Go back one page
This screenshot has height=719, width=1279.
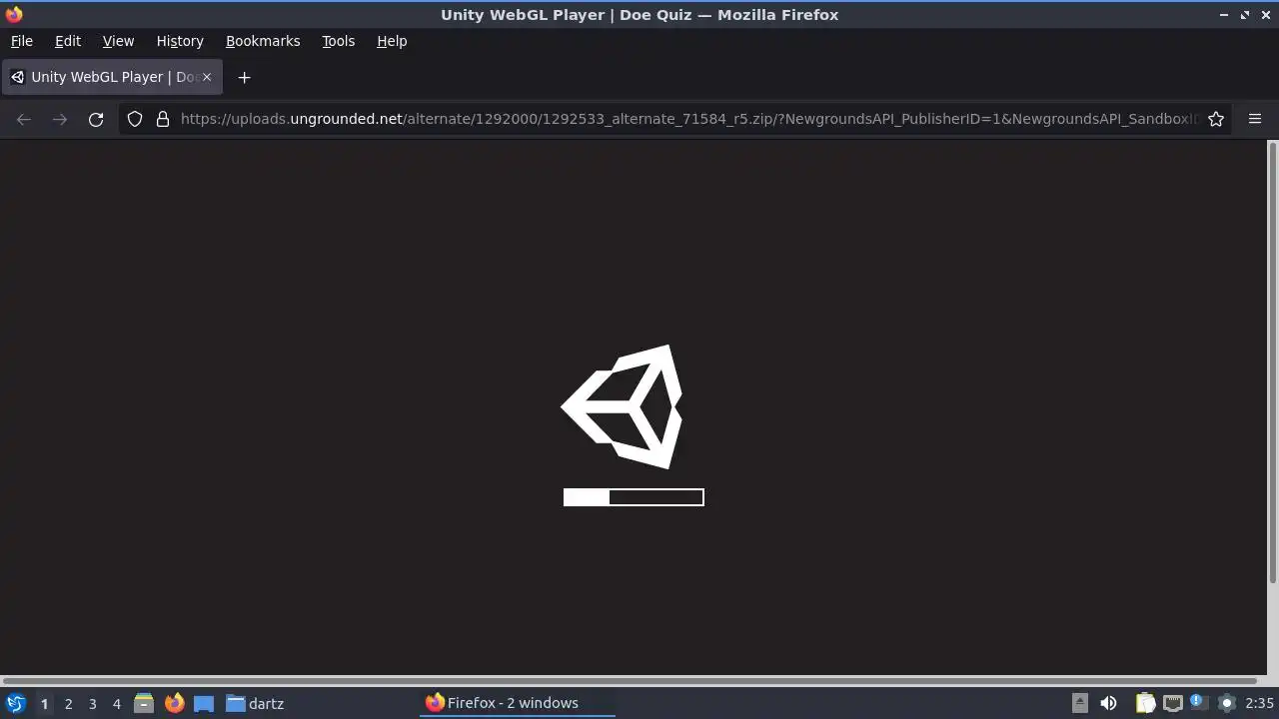click(x=24, y=119)
